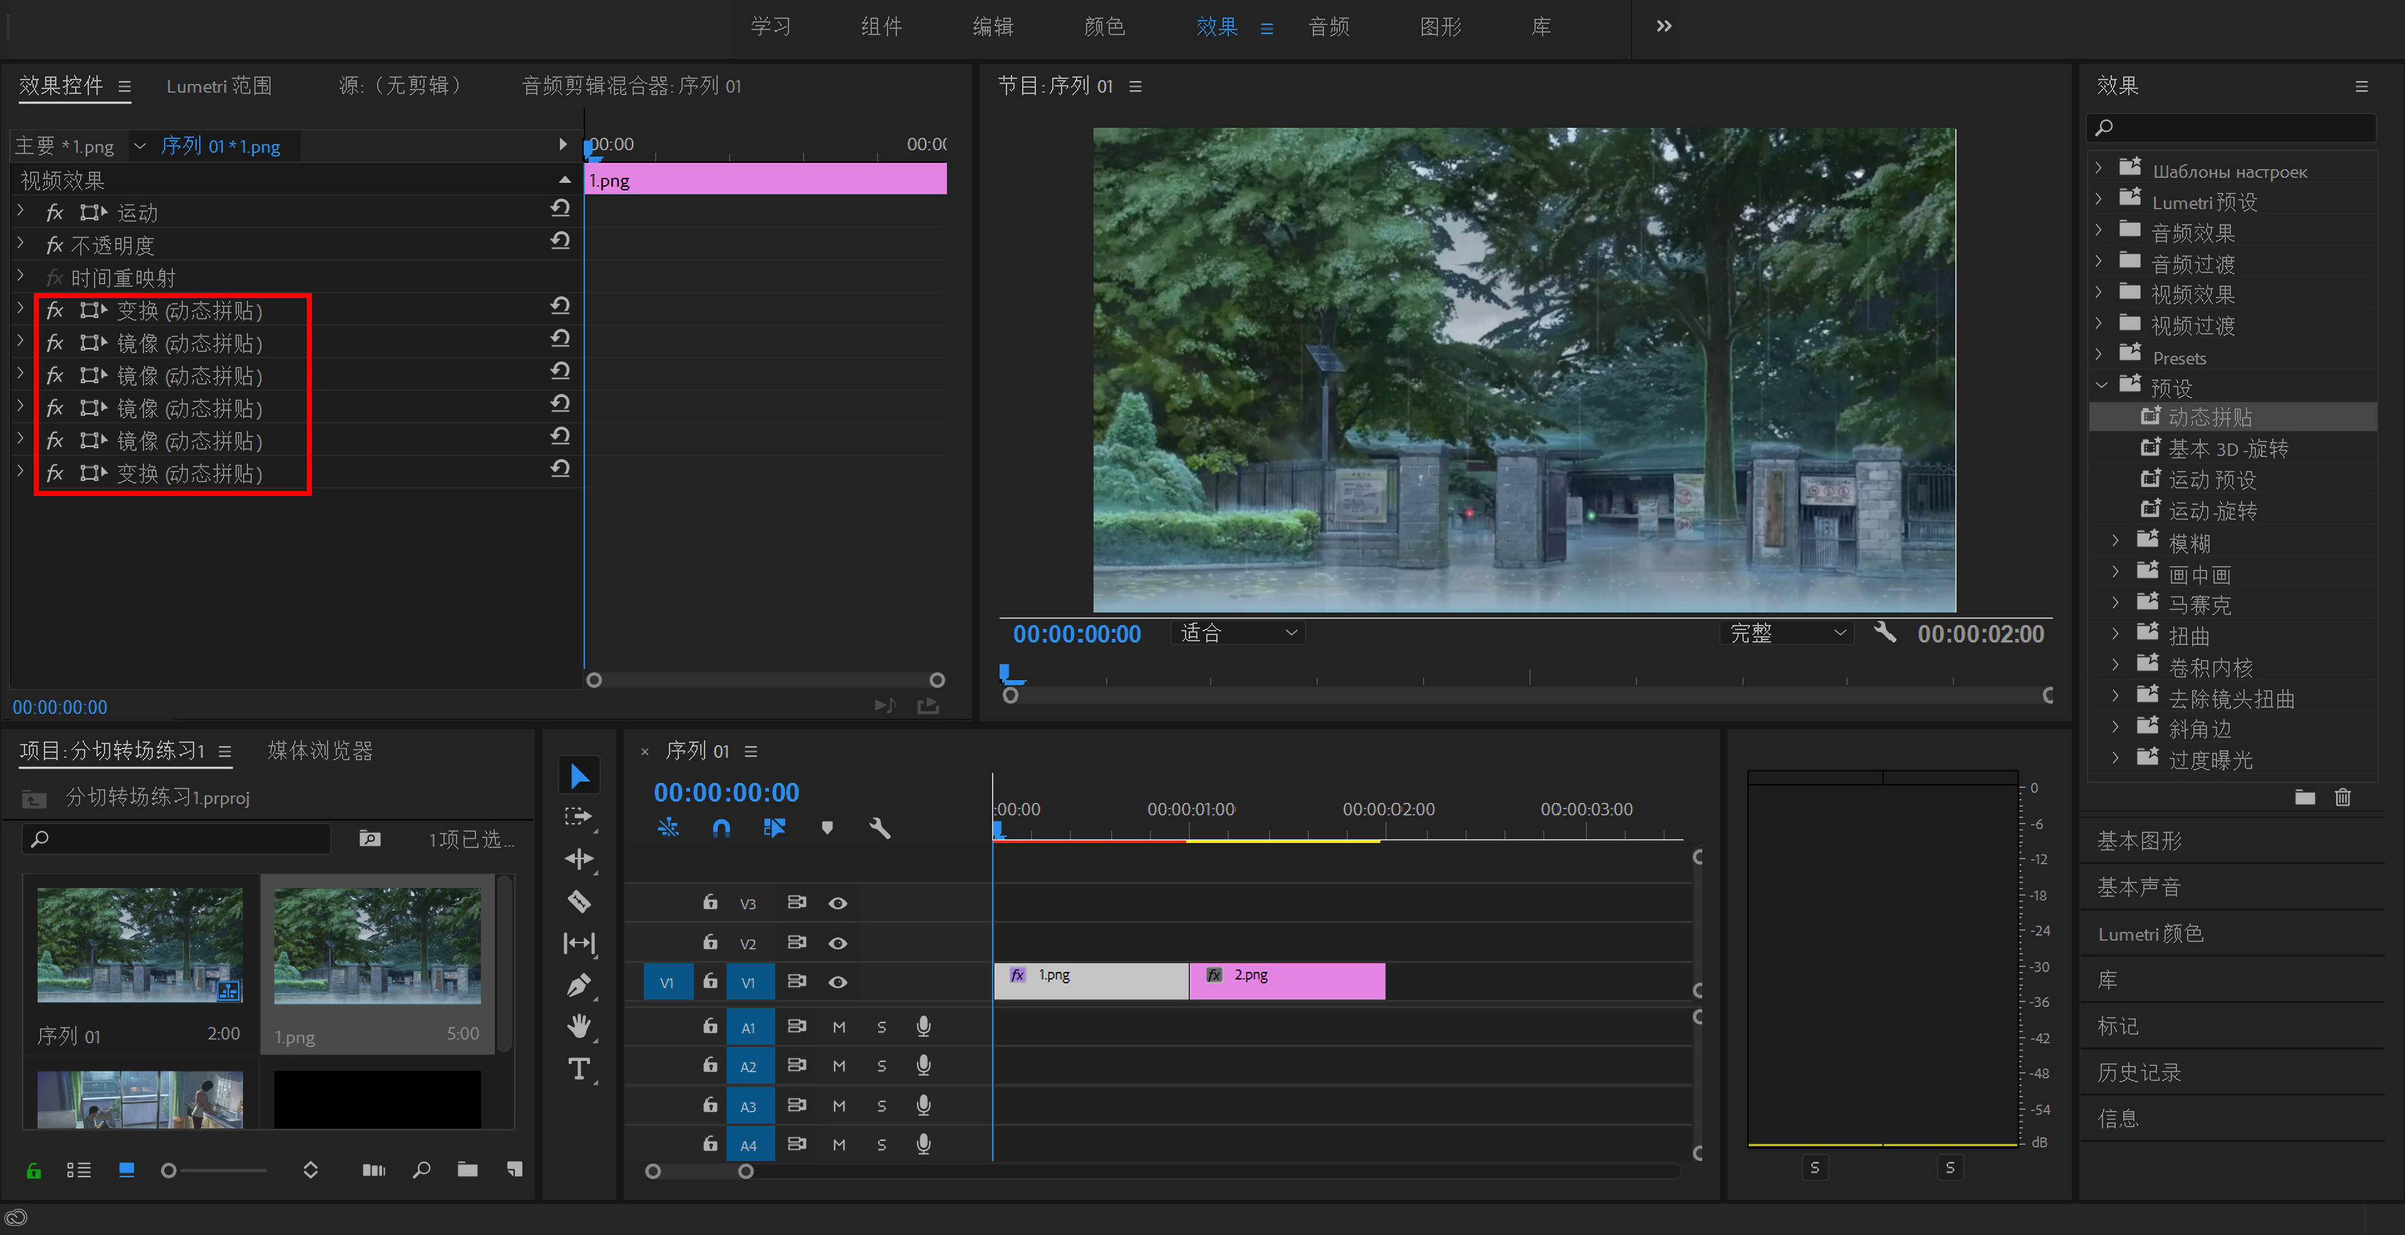Solo the left audio meter channel
2405x1235 pixels.
tap(1815, 1168)
